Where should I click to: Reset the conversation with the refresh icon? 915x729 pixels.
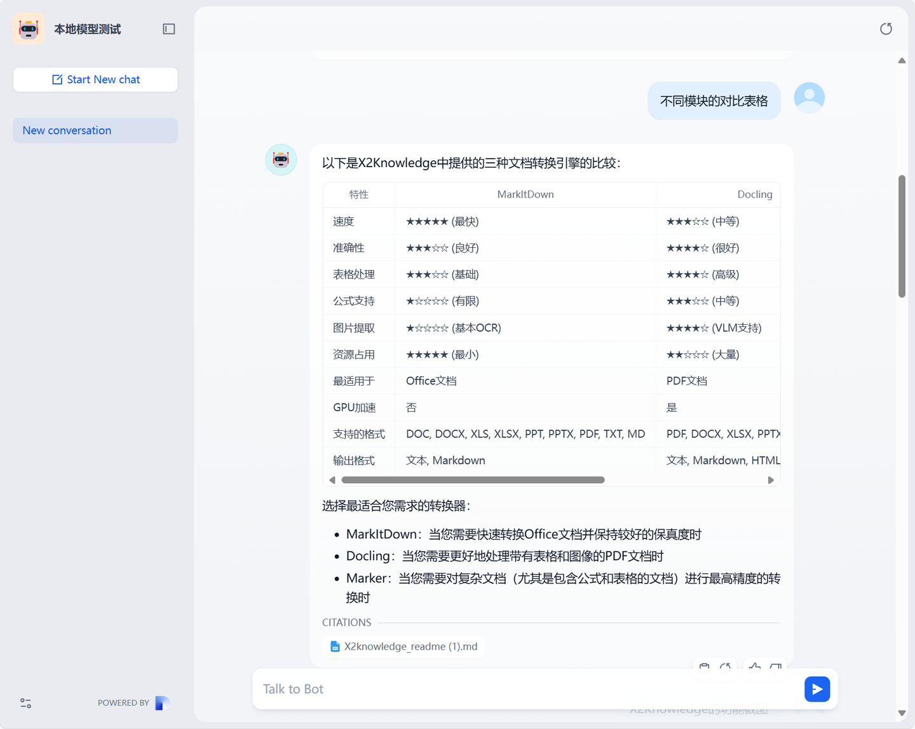point(886,29)
